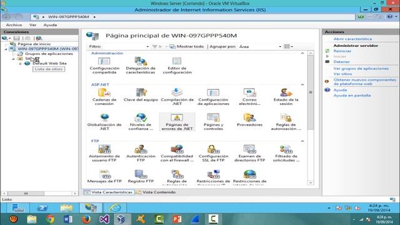Click scroll down arrow in feature list

click(x=311, y=182)
